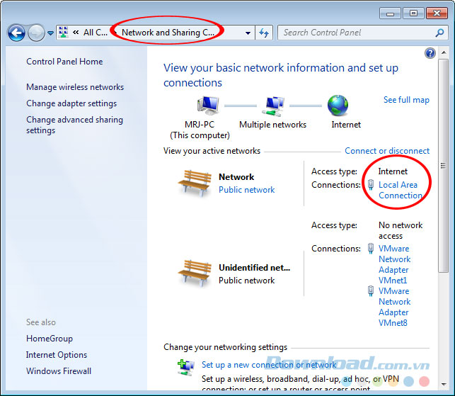Image resolution: width=455 pixels, height=396 pixels.
Task: Open recent pages dropdown beside Forward button
Action: (x=50, y=33)
